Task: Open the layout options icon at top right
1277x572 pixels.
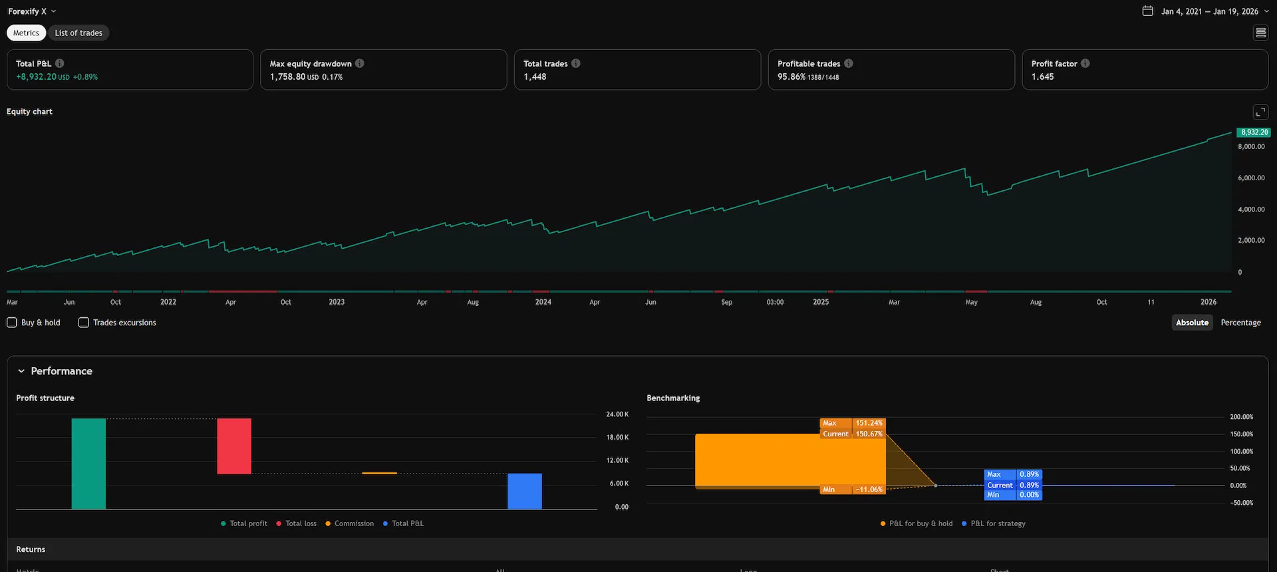Action: tap(1260, 33)
